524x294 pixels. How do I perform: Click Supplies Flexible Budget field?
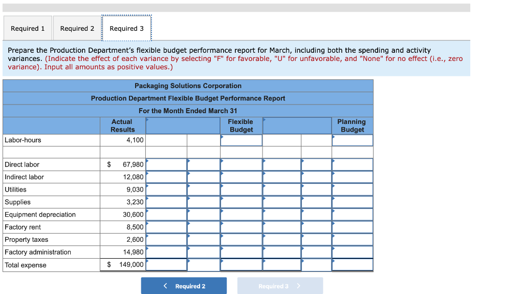point(242,202)
